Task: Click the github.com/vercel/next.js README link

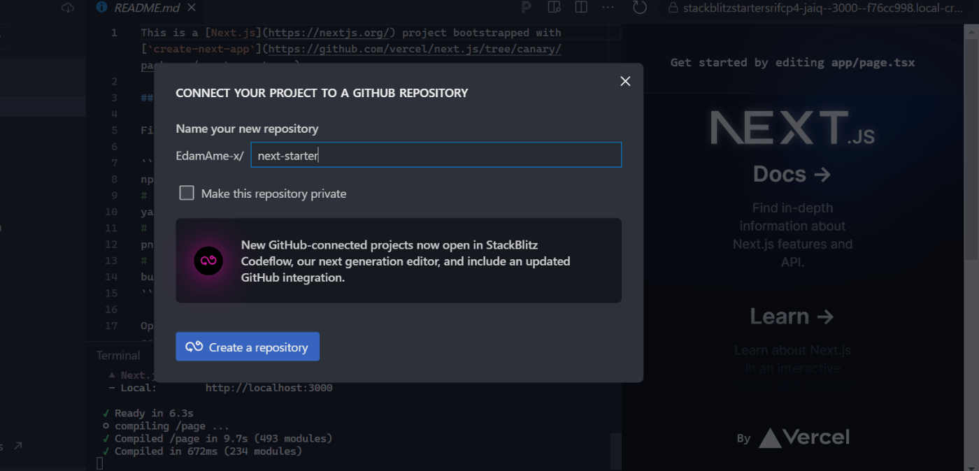Action: click(415, 49)
